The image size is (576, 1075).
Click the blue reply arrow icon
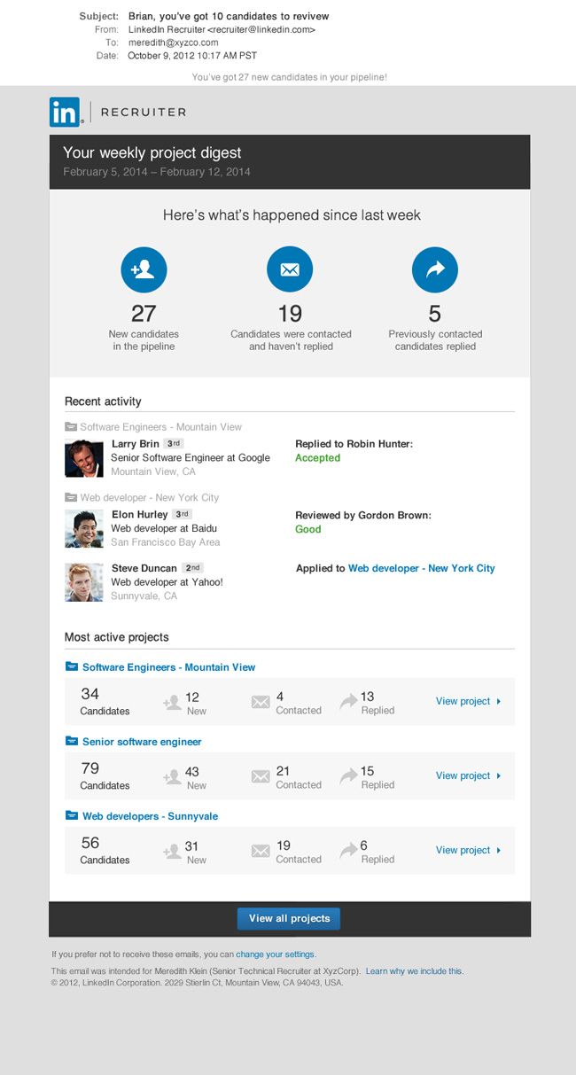click(x=435, y=270)
